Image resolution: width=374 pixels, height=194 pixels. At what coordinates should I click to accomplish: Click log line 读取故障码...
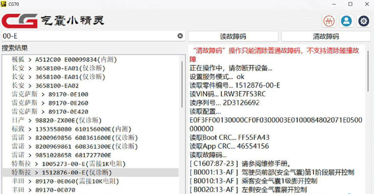[208, 155]
